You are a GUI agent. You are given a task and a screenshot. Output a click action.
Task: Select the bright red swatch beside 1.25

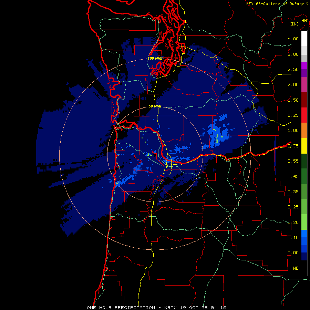pyautogui.click(x=304, y=115)
